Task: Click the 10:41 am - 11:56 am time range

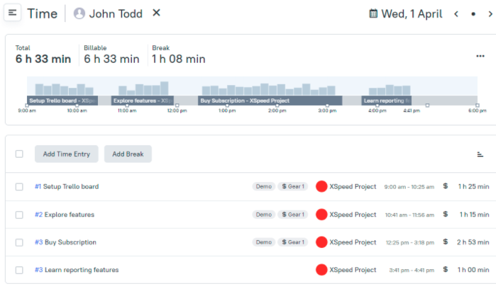Action: 409,215
